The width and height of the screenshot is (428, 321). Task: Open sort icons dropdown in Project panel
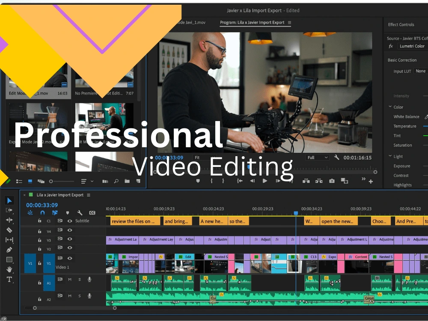click(x=87, y=181)
